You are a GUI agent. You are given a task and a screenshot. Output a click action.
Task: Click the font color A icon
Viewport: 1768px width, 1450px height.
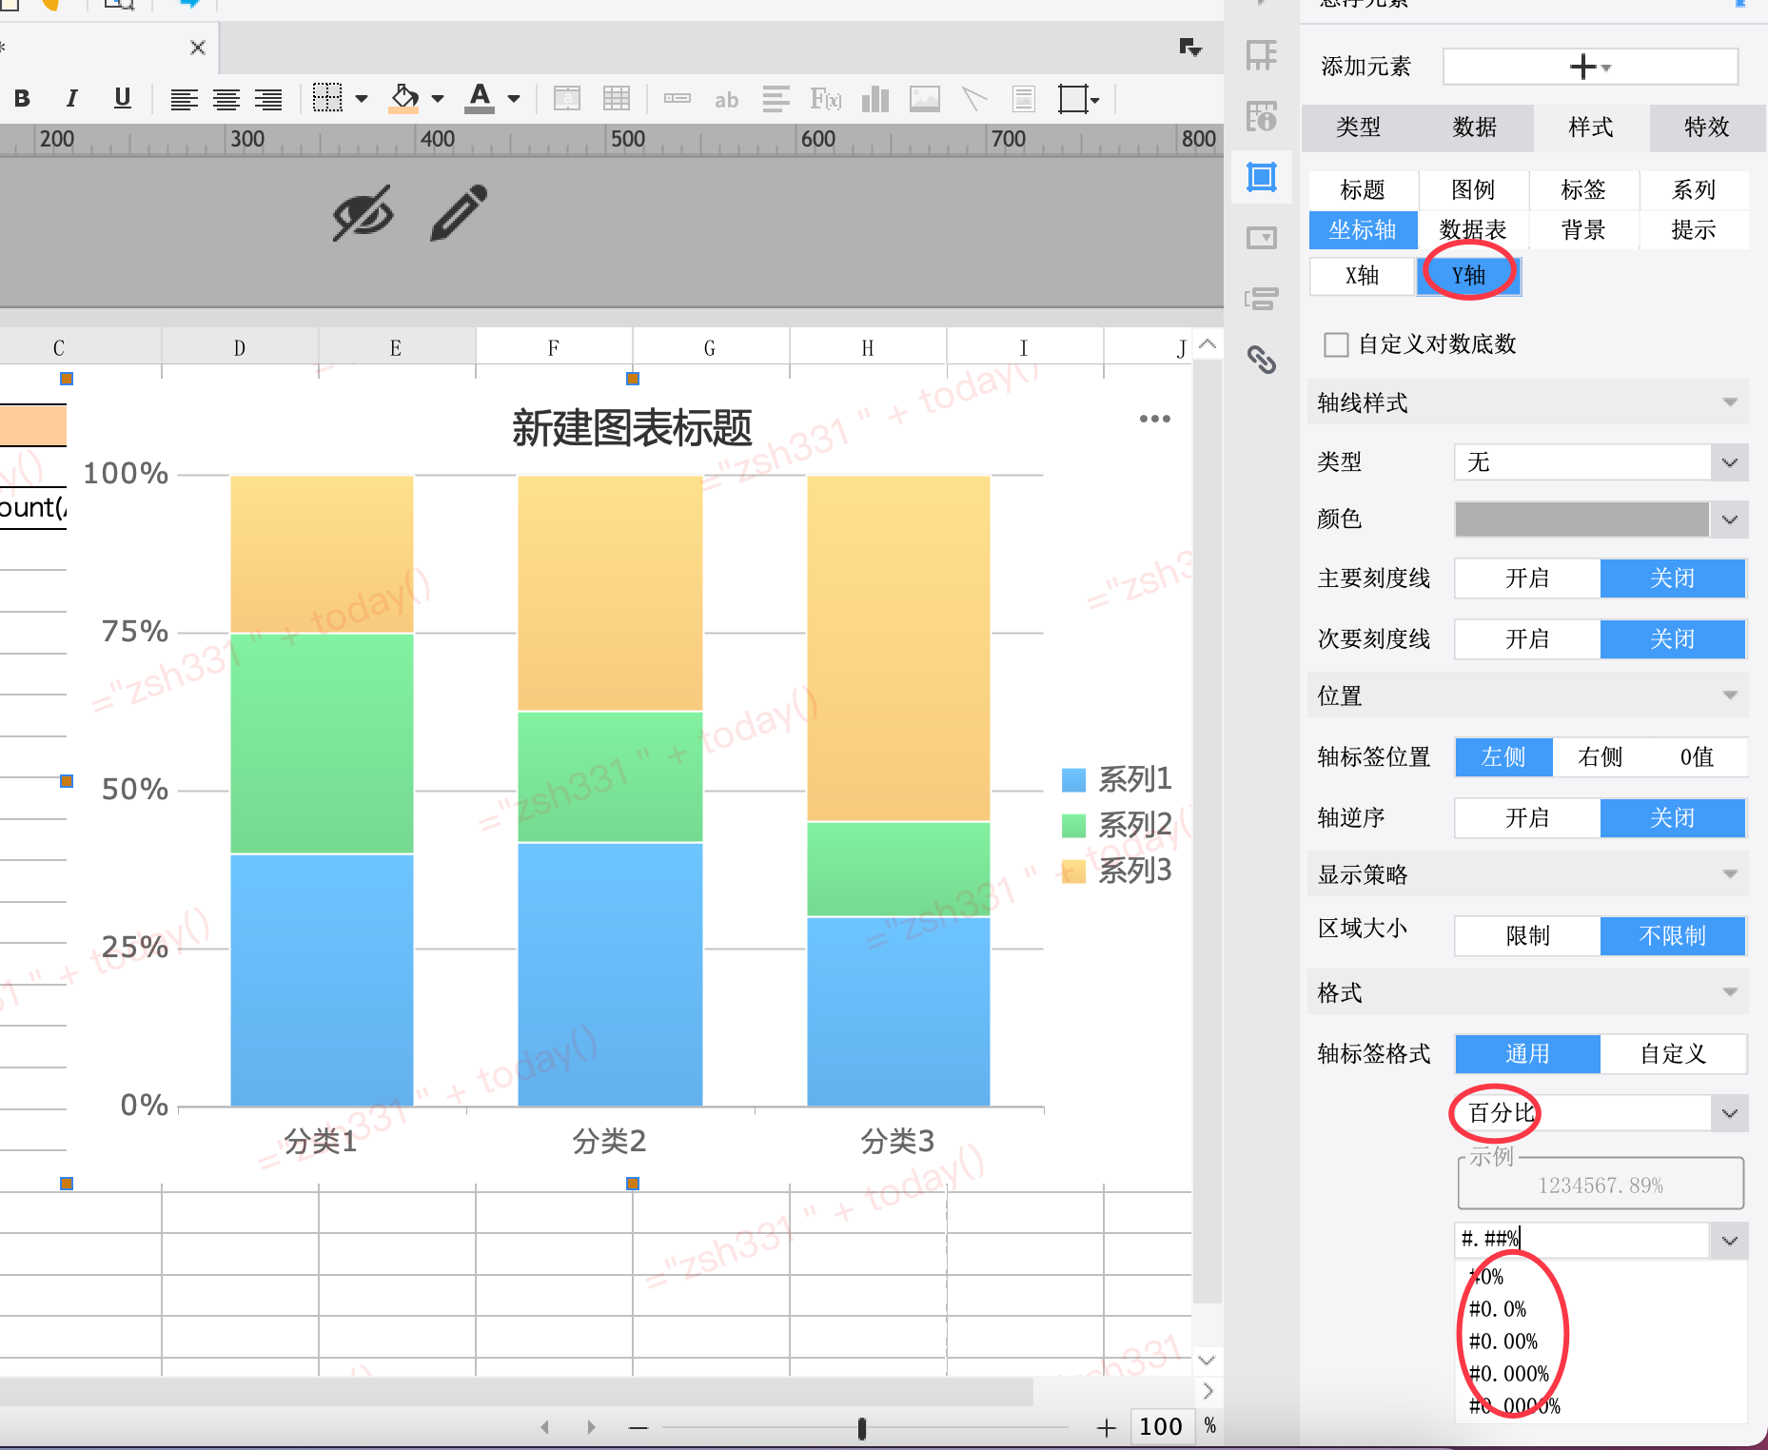pyautogui.click(x=480, y=98)
